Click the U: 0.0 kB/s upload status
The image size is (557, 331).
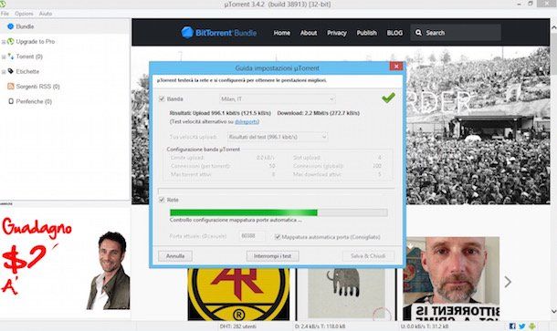pos(425,326)
